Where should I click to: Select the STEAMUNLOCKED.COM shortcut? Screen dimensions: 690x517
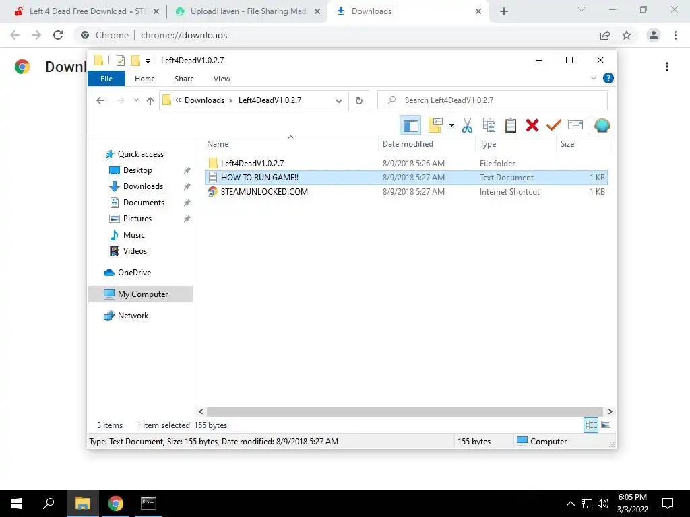pos(406,192)
